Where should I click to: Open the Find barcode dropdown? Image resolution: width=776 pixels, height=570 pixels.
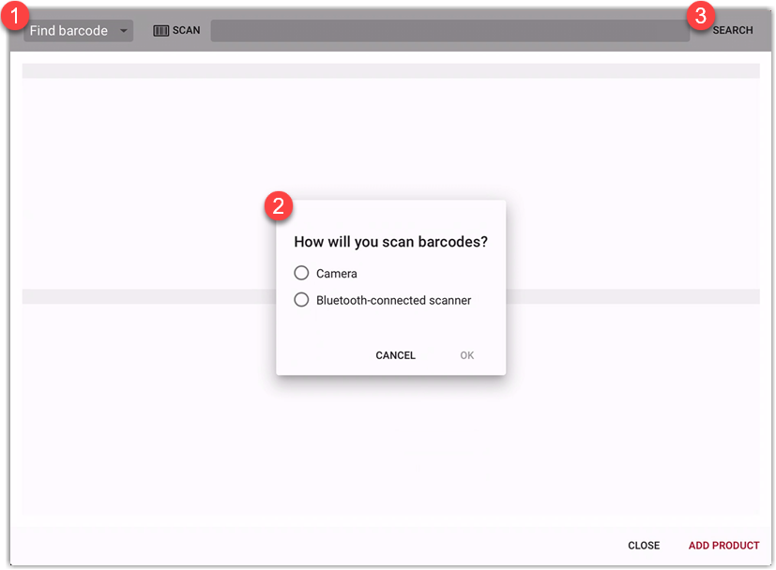click(x=78, y=31)
